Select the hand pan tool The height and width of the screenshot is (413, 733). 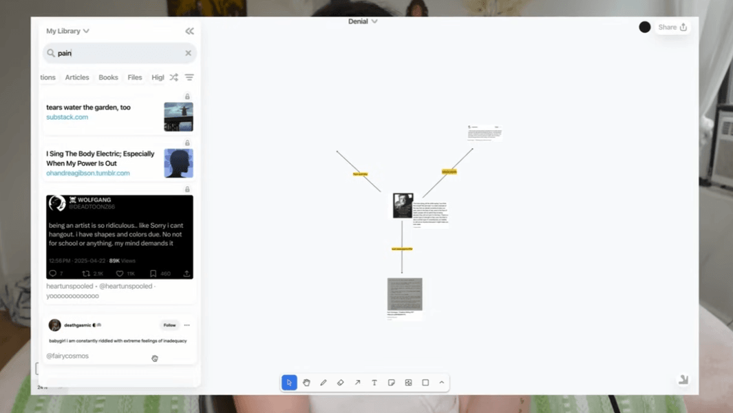306,383
